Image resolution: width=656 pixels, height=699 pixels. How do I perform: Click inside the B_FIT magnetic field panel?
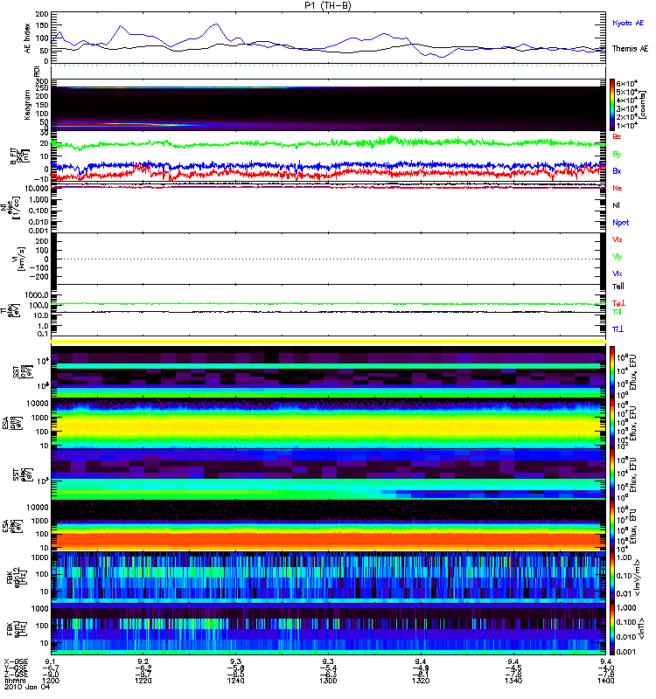point(328,156)
